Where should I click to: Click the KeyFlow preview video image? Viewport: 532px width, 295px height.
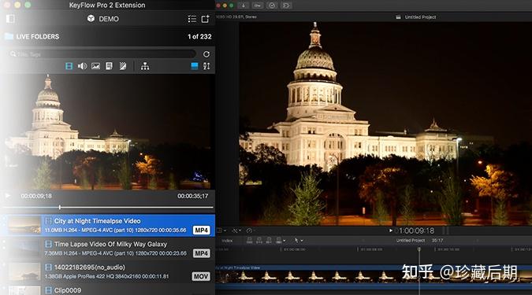(x=107, y=131)
